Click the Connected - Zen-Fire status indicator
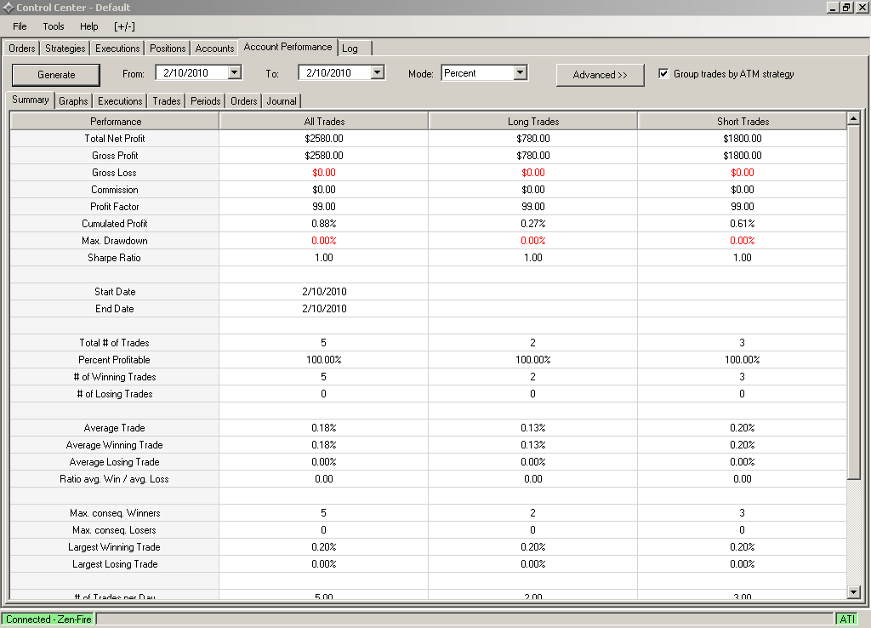This screenshot has width=871, height=628. pos(48,619)
